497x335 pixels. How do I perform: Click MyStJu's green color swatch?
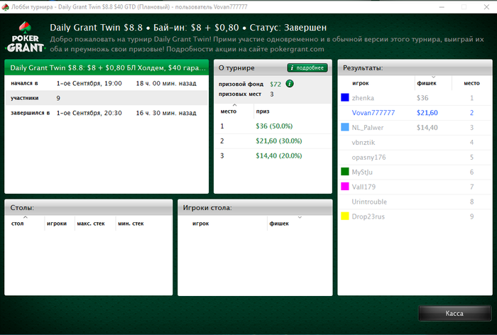pyautogui.click(x=344, y=172)
